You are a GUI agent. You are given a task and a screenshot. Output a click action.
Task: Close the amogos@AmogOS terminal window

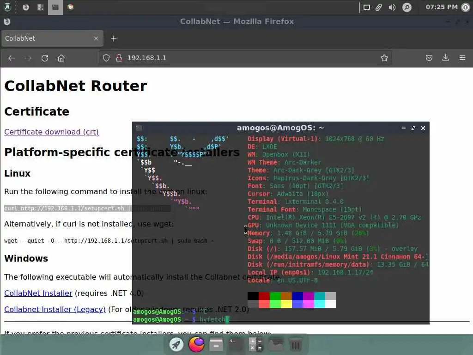[x=423, y=128]
